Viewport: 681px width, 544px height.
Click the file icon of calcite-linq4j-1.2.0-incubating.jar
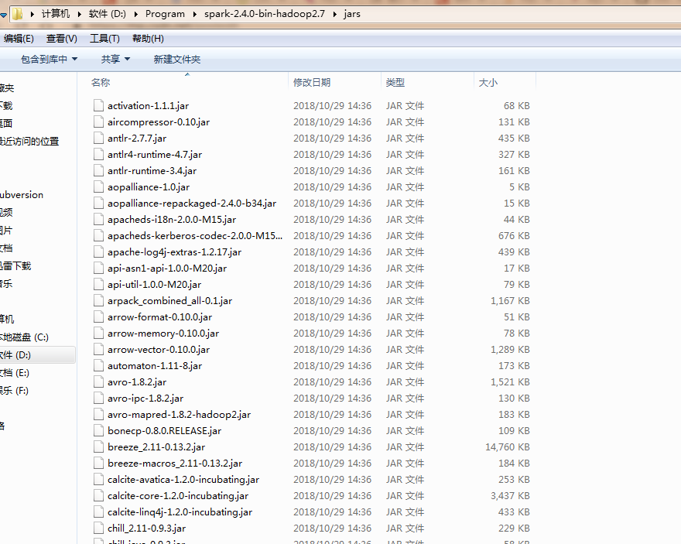(x=98, y=511)
